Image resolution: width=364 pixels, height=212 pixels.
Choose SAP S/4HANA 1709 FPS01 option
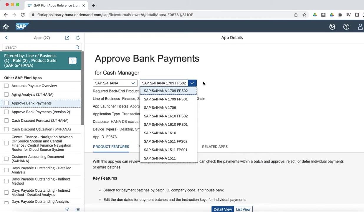(168, 99)
